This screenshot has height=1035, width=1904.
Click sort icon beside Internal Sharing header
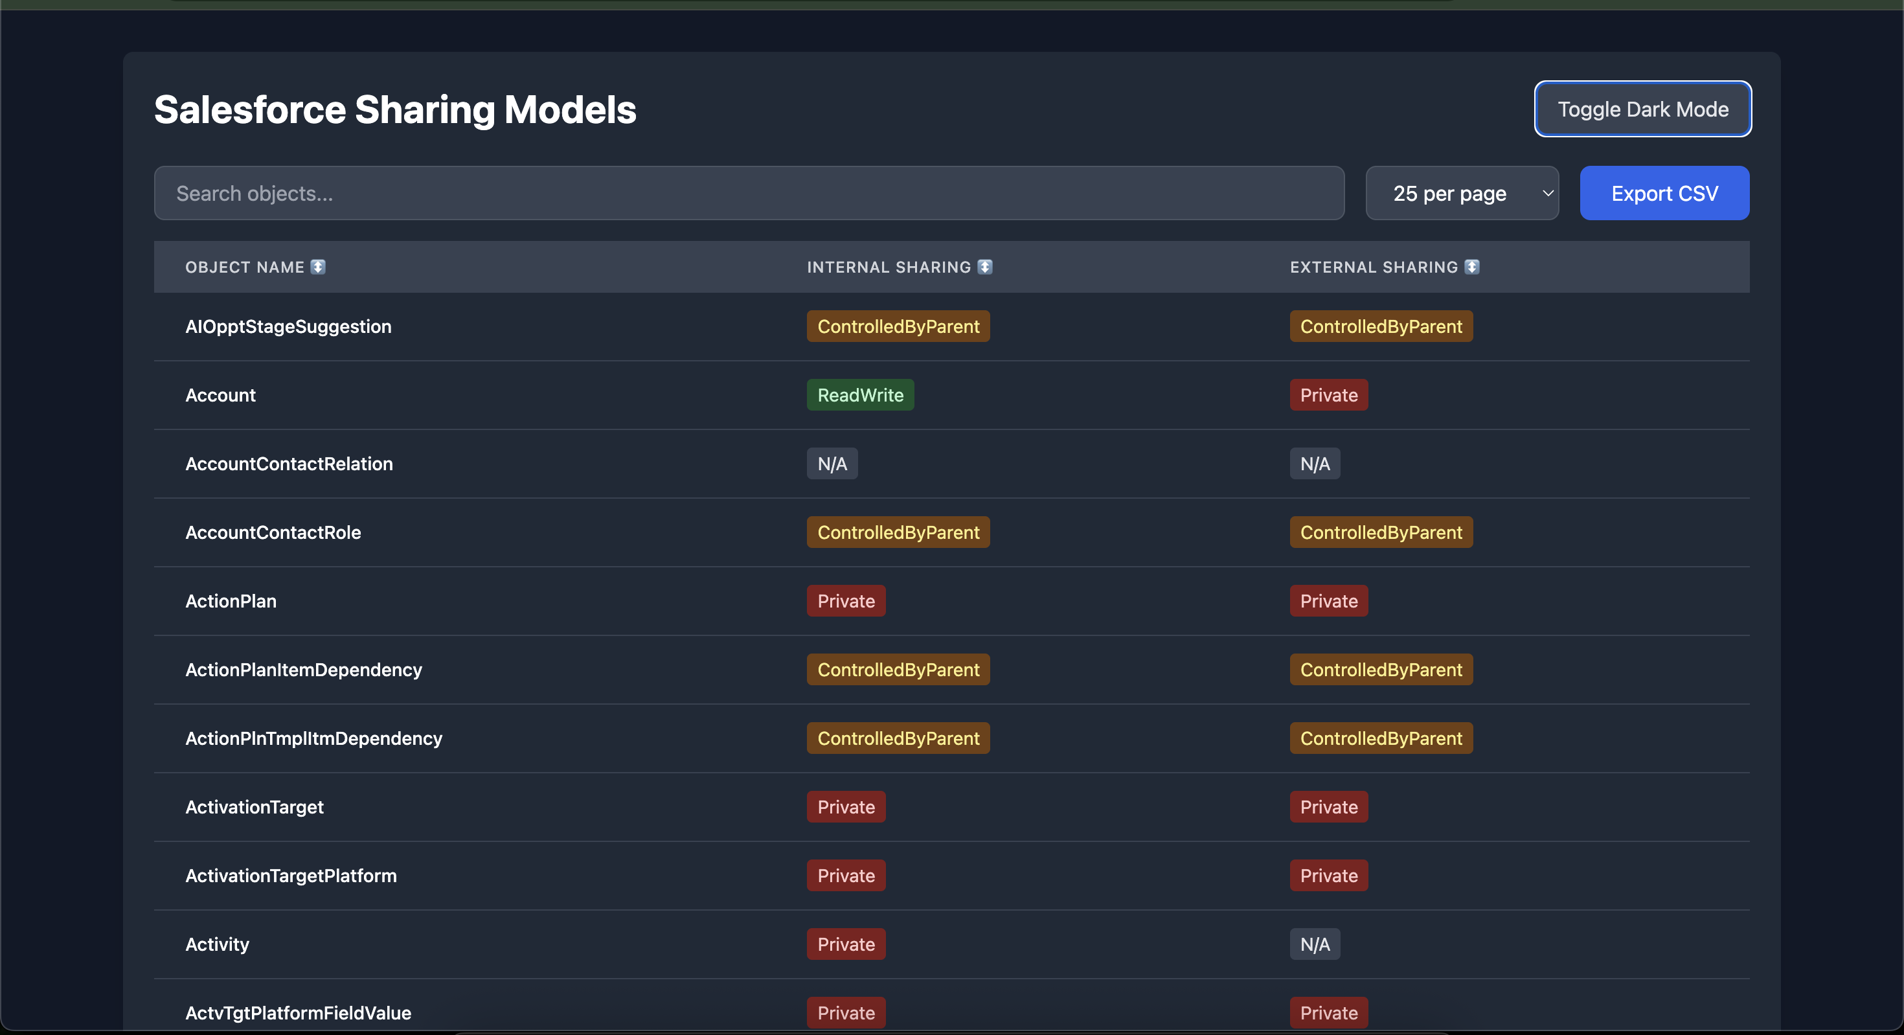(x=984, y=267)
